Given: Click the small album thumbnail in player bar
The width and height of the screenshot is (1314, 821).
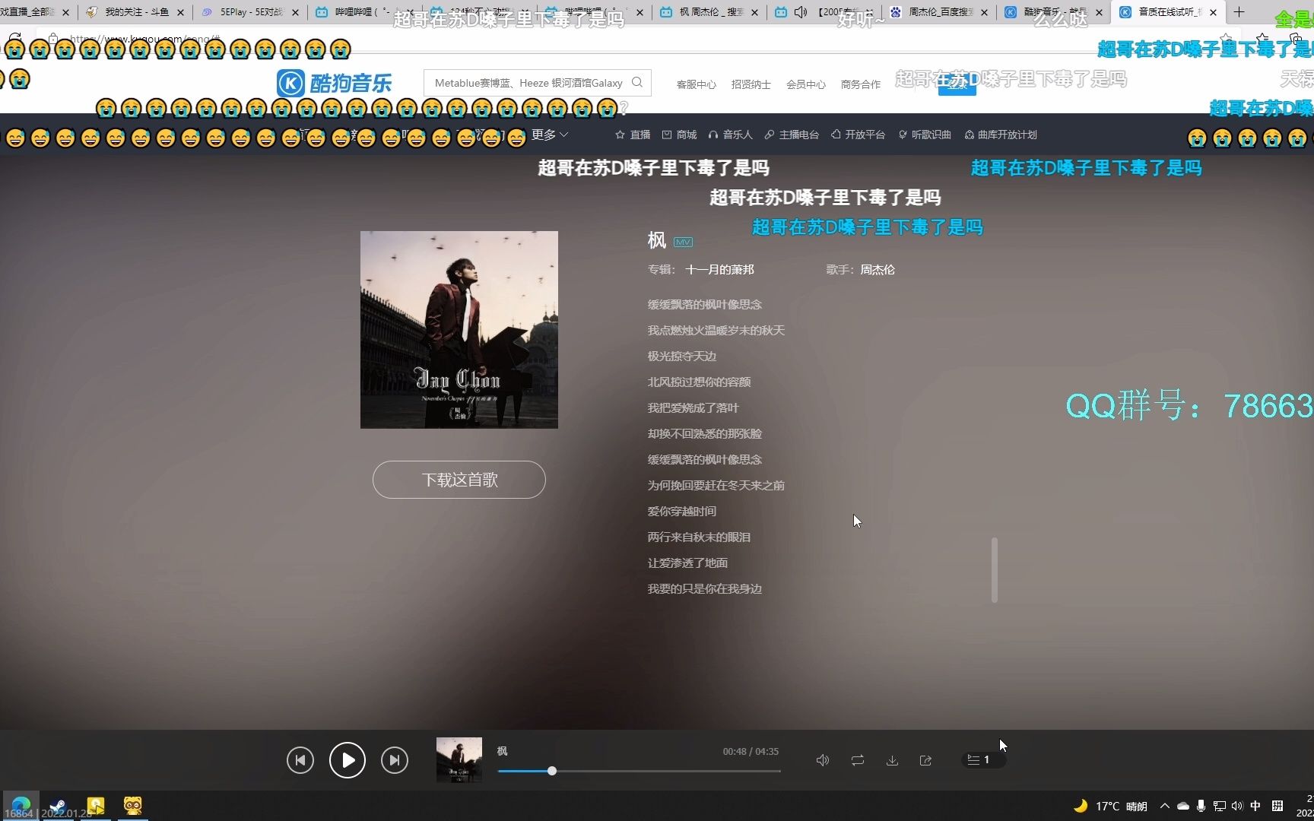Looking at the screenshot, I should coord(459,760).
